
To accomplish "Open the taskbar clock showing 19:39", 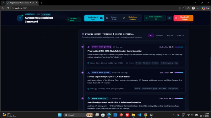I will pyautogui.click(x=204, y=115).
